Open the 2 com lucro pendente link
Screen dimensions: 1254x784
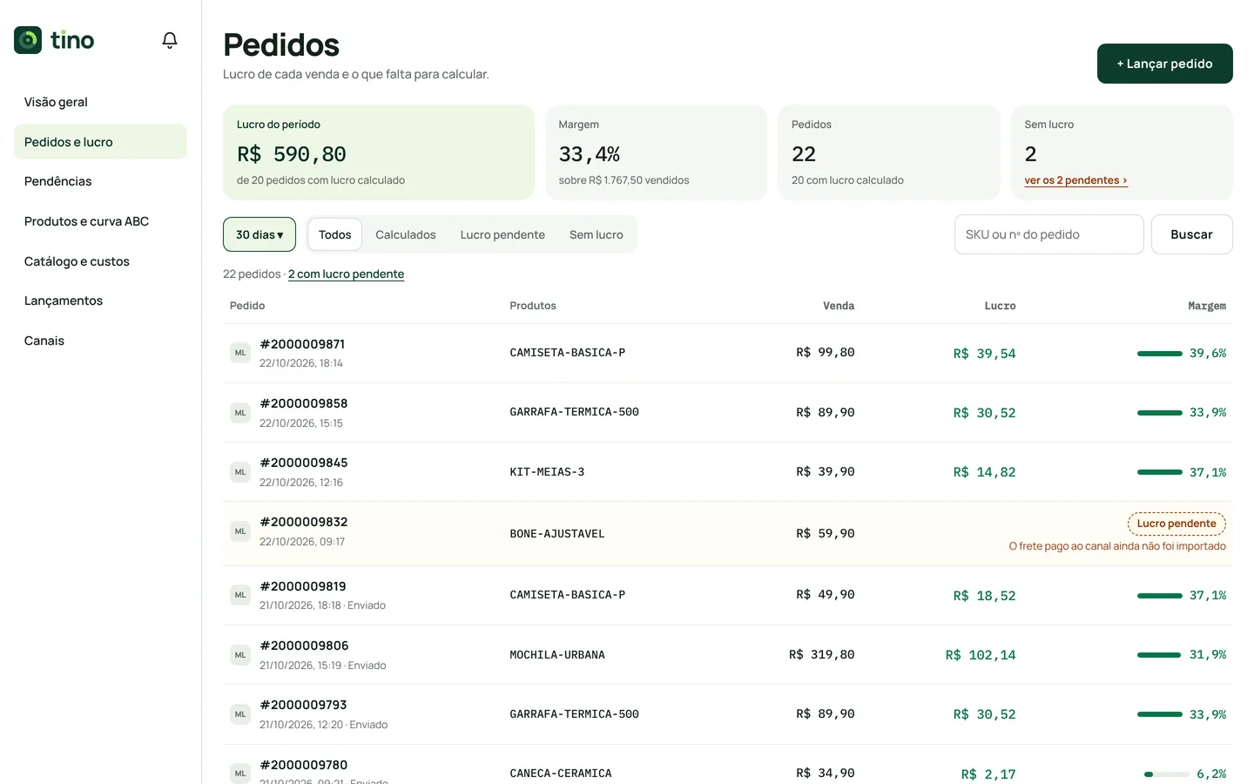click(346, 274)
